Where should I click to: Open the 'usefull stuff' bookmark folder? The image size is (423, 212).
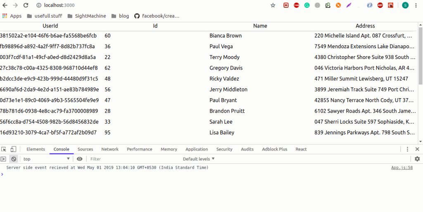[45, 16]
